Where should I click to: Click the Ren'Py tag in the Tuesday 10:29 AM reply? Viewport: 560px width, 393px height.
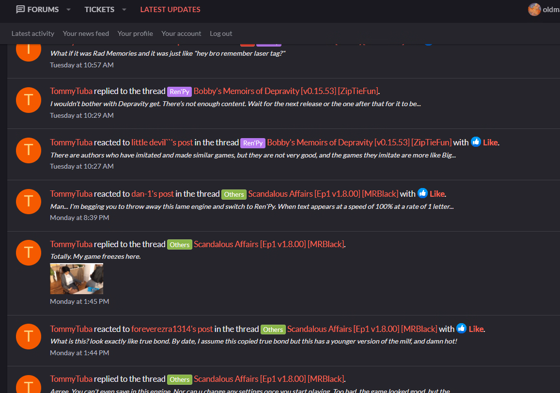point(179,92)
